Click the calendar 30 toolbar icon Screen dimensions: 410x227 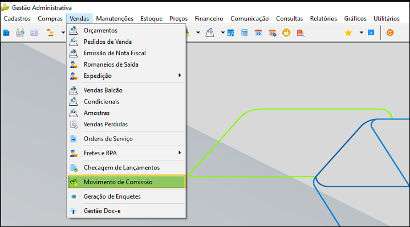tap(258, 33)
